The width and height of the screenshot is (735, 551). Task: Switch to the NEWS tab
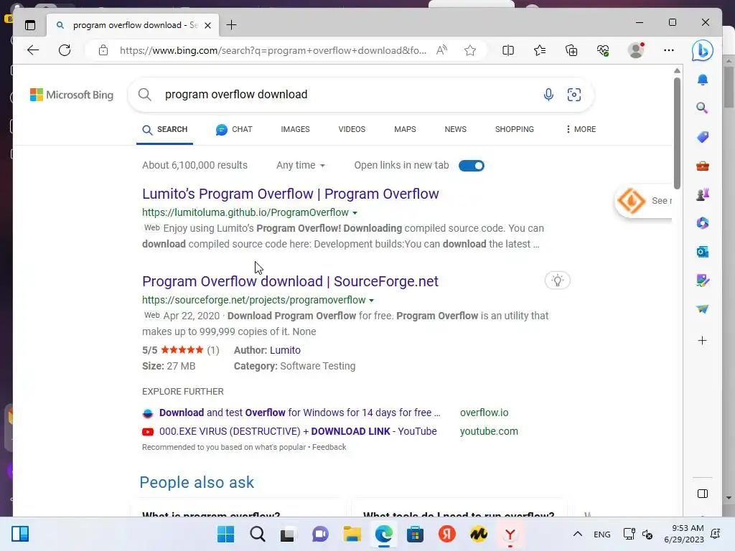tap(456, 129)
